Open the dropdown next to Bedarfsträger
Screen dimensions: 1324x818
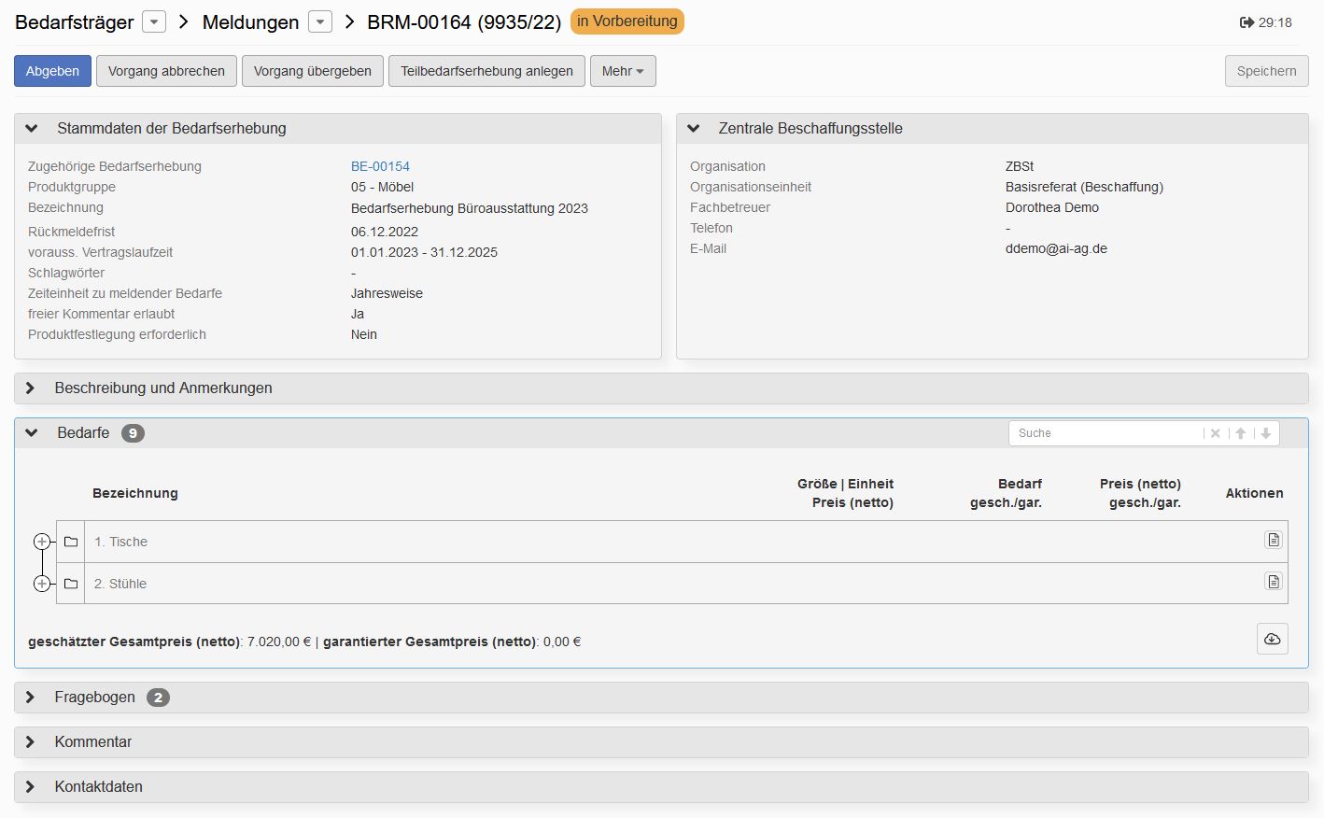(x=153, y=21)
